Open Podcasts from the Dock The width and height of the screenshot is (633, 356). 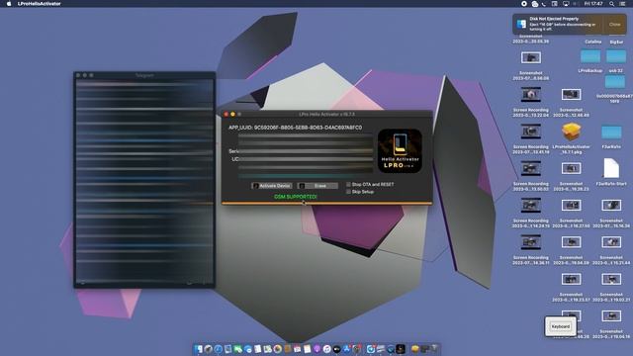316,349
